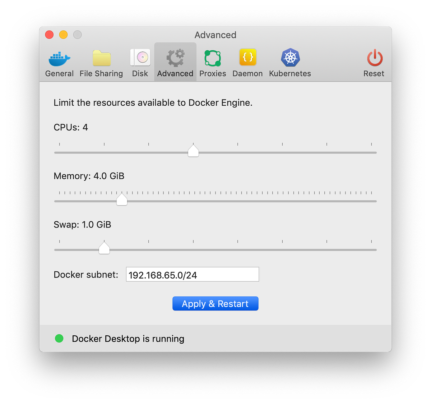Click the Swap slider handle

coord(104,248)
